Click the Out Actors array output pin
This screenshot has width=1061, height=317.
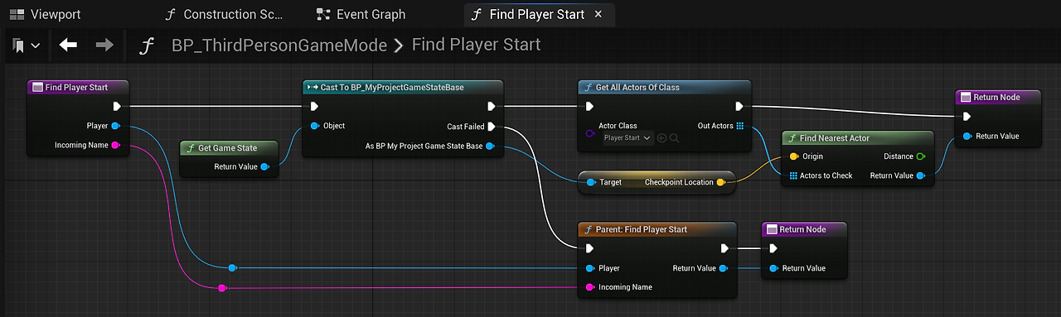tap(739, 126)
